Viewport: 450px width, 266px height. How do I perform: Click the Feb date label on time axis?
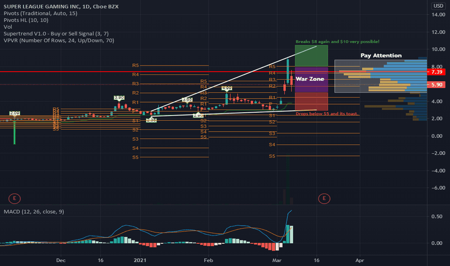tap(209, 260)
